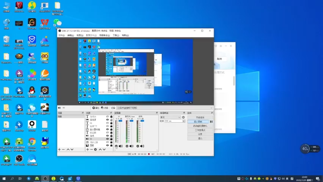The width and height of the screenshot is (323, 182).
Task: Toggle lock on document-icon source row
Action: click(x=111, y=129)
